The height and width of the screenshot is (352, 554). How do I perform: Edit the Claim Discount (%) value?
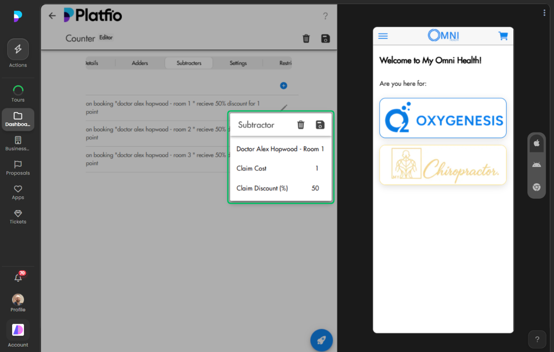coord(315,188)
